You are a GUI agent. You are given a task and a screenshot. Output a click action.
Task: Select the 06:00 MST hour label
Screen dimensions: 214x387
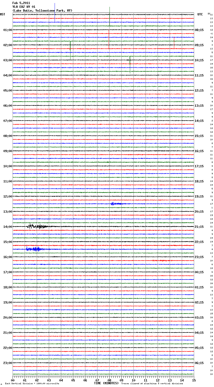pyautogui.click(x=8, y=106)
